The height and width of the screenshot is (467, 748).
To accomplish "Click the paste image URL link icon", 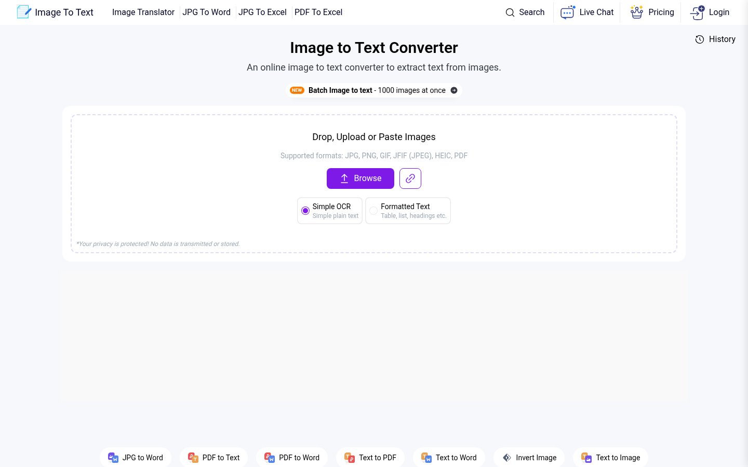I will pyautogui.click(x=410, y=178).
